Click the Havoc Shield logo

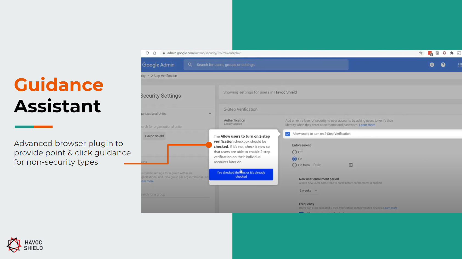[25, 245]
